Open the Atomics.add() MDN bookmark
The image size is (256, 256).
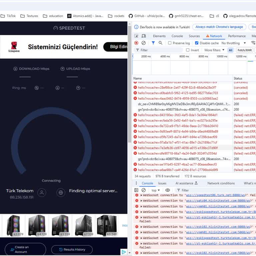pyautogui.click(x=85, y=16)
